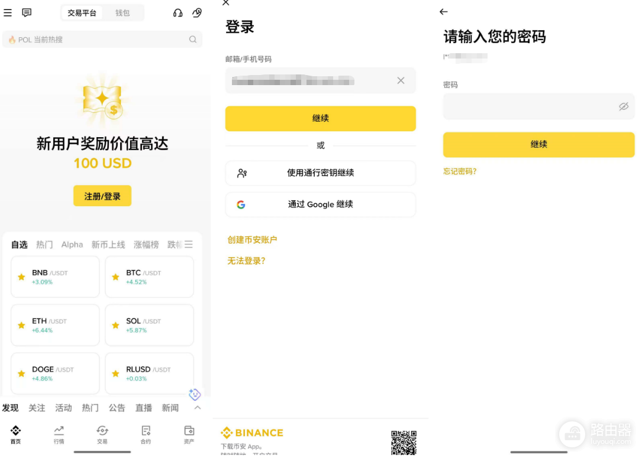Tap the star beside BTC/USDT
This screenshot has height=458, width=642.
(x=115, y=277)
